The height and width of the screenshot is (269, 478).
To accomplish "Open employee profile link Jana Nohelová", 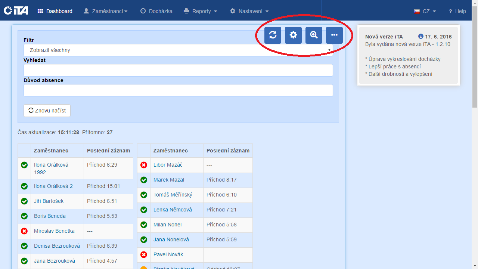I will pyautogui.click(x=171, y=239).
